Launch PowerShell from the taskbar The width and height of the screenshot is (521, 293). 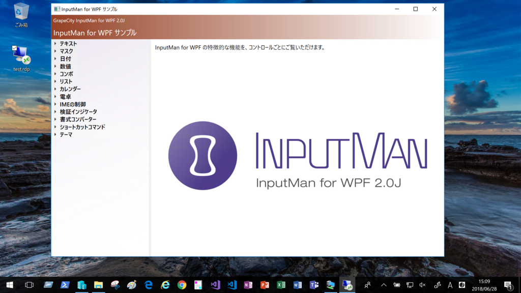tap(65, 285)
